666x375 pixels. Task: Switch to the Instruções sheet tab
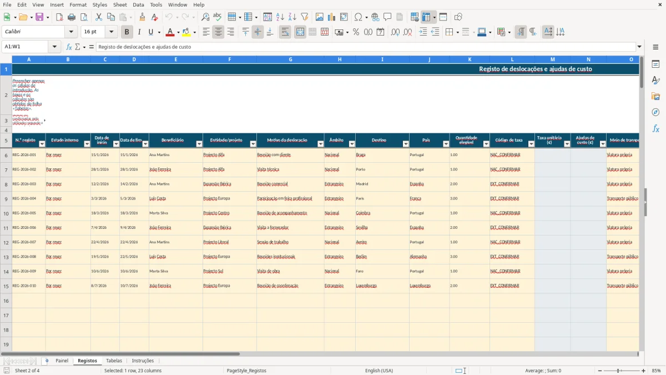[143, 361]
